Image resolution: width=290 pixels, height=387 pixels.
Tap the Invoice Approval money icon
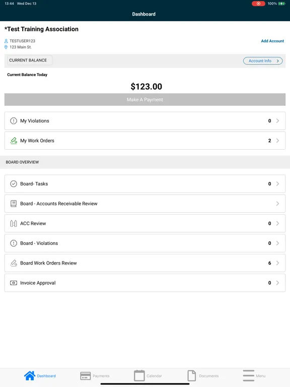pos(13,283)
